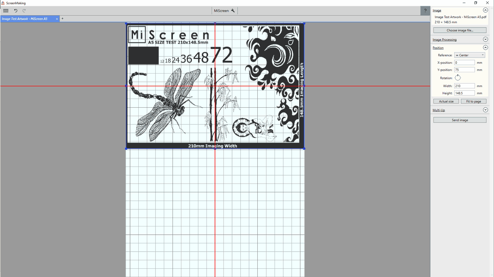
Task: Add a new tab with plus button
Action: [63, 18]
